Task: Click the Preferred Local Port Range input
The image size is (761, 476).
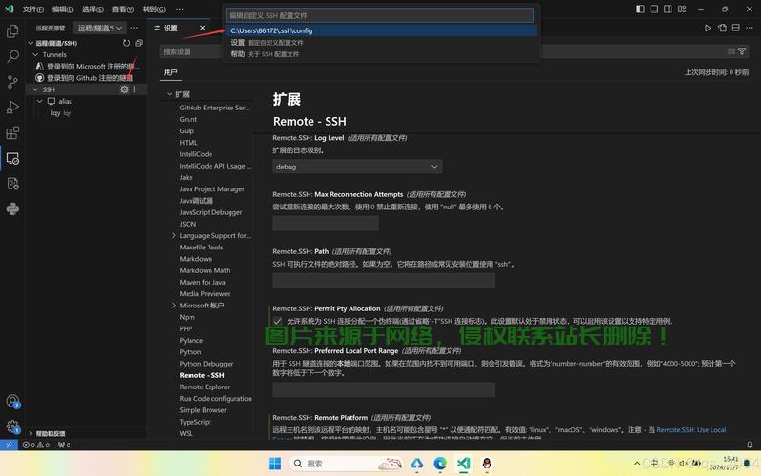Action: 384,389
